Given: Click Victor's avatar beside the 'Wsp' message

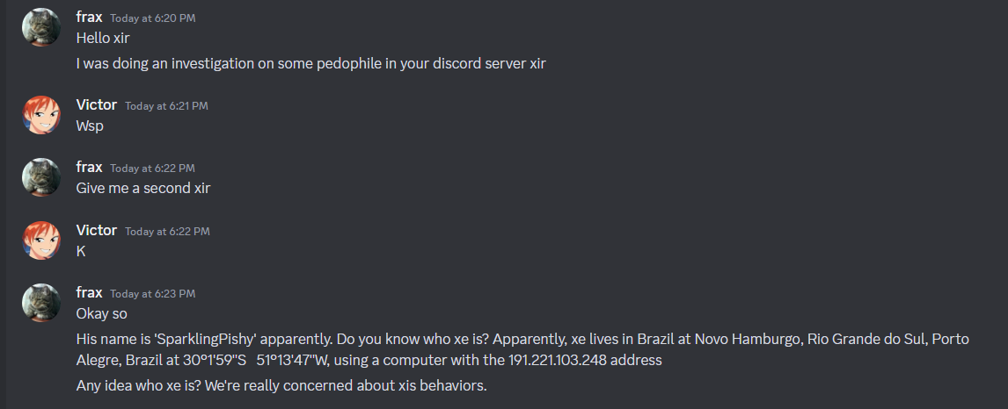Looking at the screenshot, I should point(41,115).
